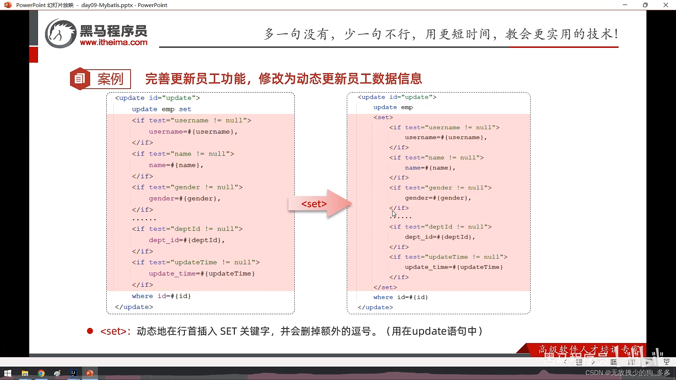
Task: Open the slide navigation menu icon
Action: point(579,362)
